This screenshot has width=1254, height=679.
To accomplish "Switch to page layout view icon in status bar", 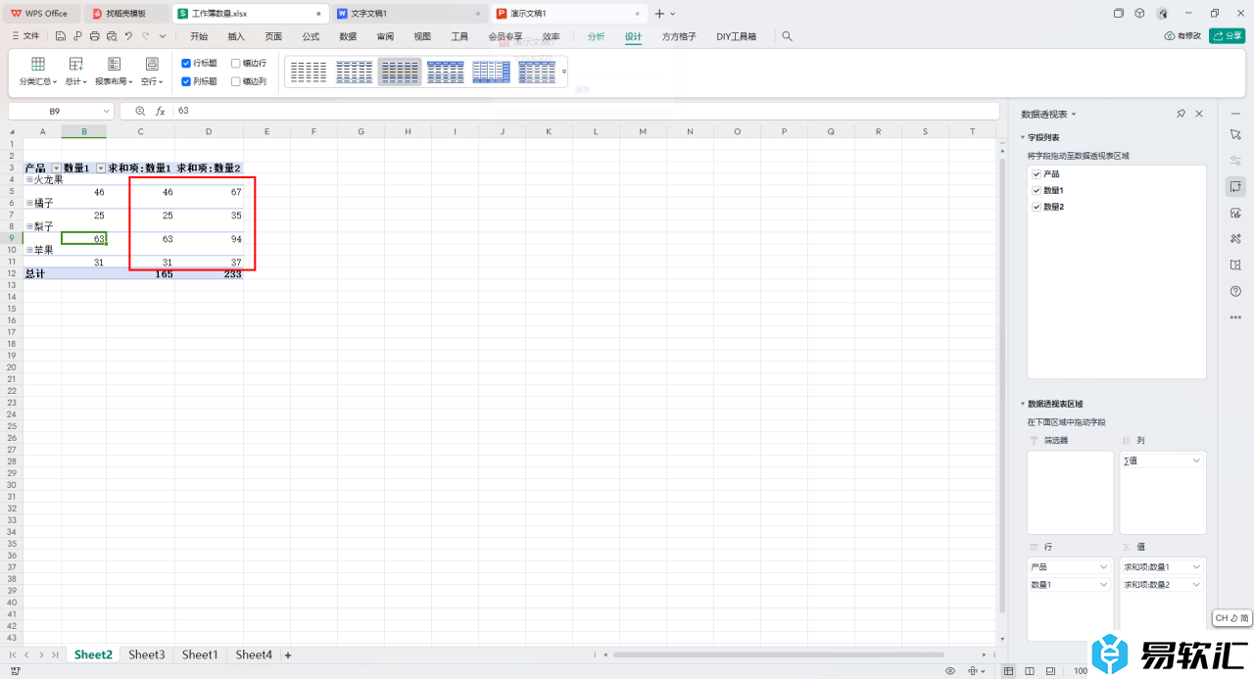I will coord(1030,671).
